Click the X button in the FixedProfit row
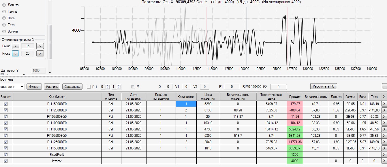Viewport: 387px width, 167px height. [384, 155]
